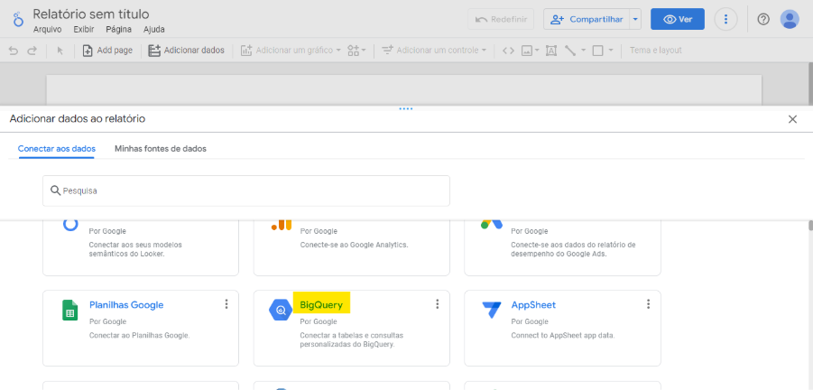Click the Google Analytics connector icon
Image resolution: width=813 pixels, height=390 pixels.
point(281,225)
